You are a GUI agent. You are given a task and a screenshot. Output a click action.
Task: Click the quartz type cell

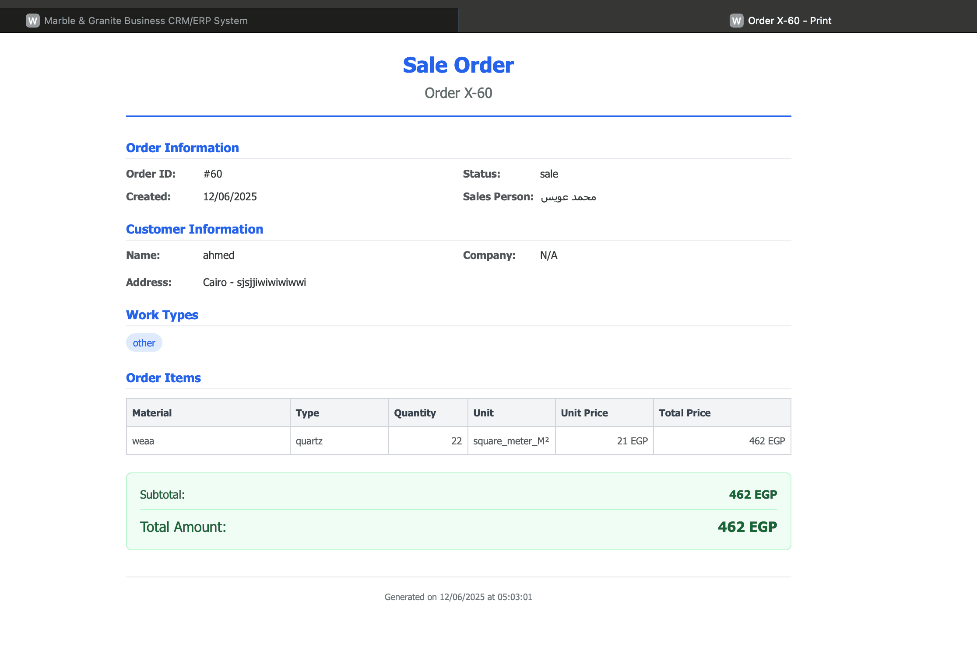tap(339, 441)
